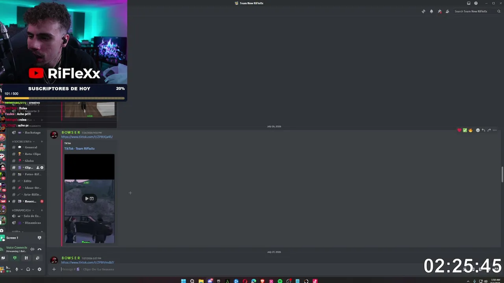Click the message attachment plus button
This screenshot has width=504, height=283.
54,269
